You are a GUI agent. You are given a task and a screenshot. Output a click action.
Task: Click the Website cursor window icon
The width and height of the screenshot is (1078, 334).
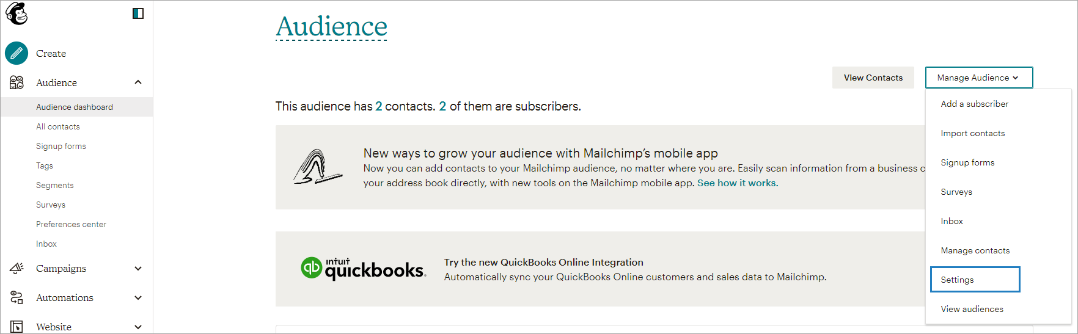[x=16, y=327]
